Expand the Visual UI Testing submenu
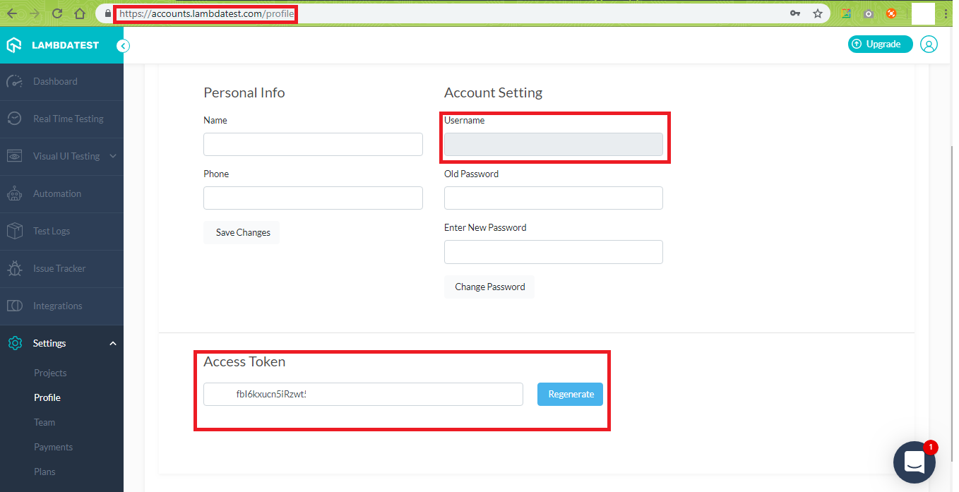This screenshot has width=959, height=492. [x=113, y=156]
